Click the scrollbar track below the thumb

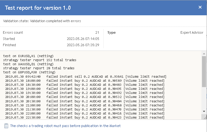click(x=204, y=98)
